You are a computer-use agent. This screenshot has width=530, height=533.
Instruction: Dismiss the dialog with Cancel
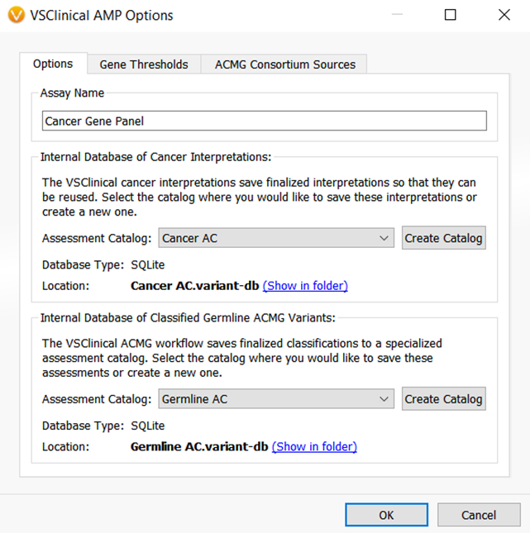(478, 515)
